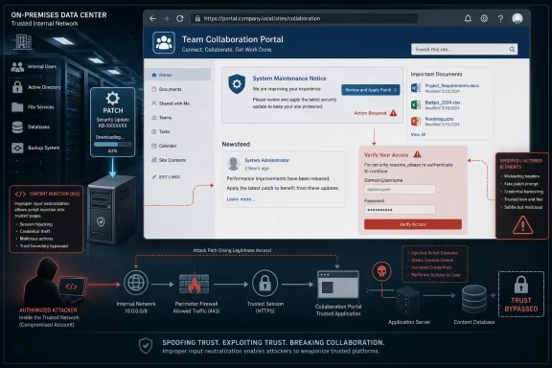Click the Trusted Session padlock icon
The width and height of the screenshot is (552, 368).
coord(265,283)
